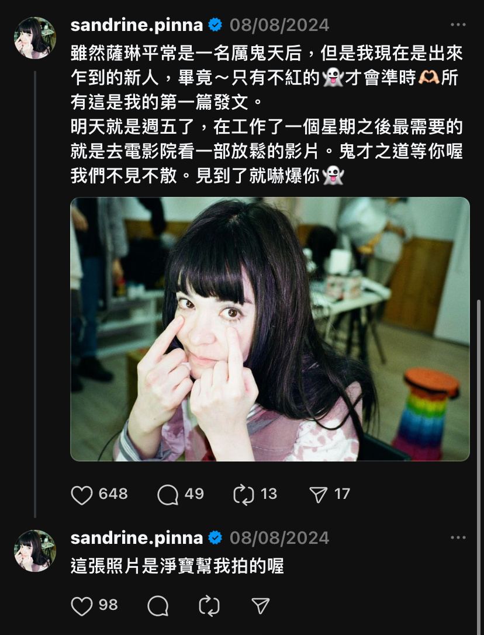Image resolution: width=484 pixels, height=635 pixels.
Task: Click the verified badge on the reply
Action: tap(215, 538)
